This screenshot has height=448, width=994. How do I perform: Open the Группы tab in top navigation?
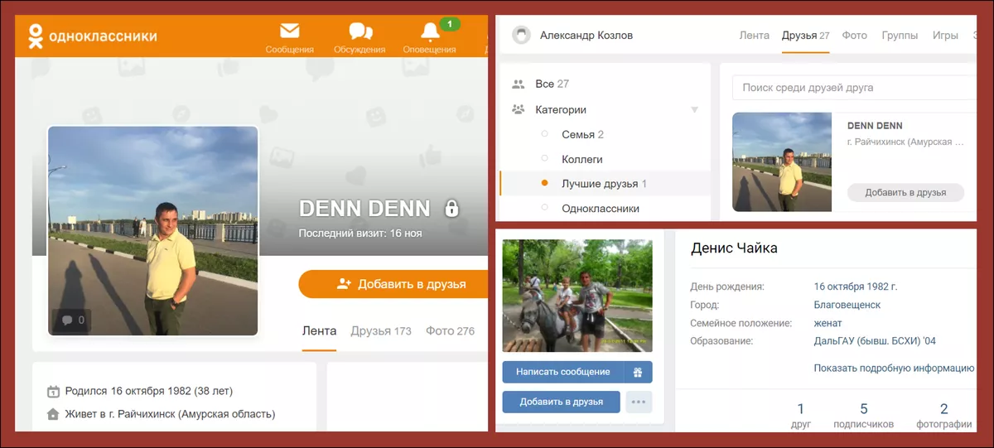[900, 36]
